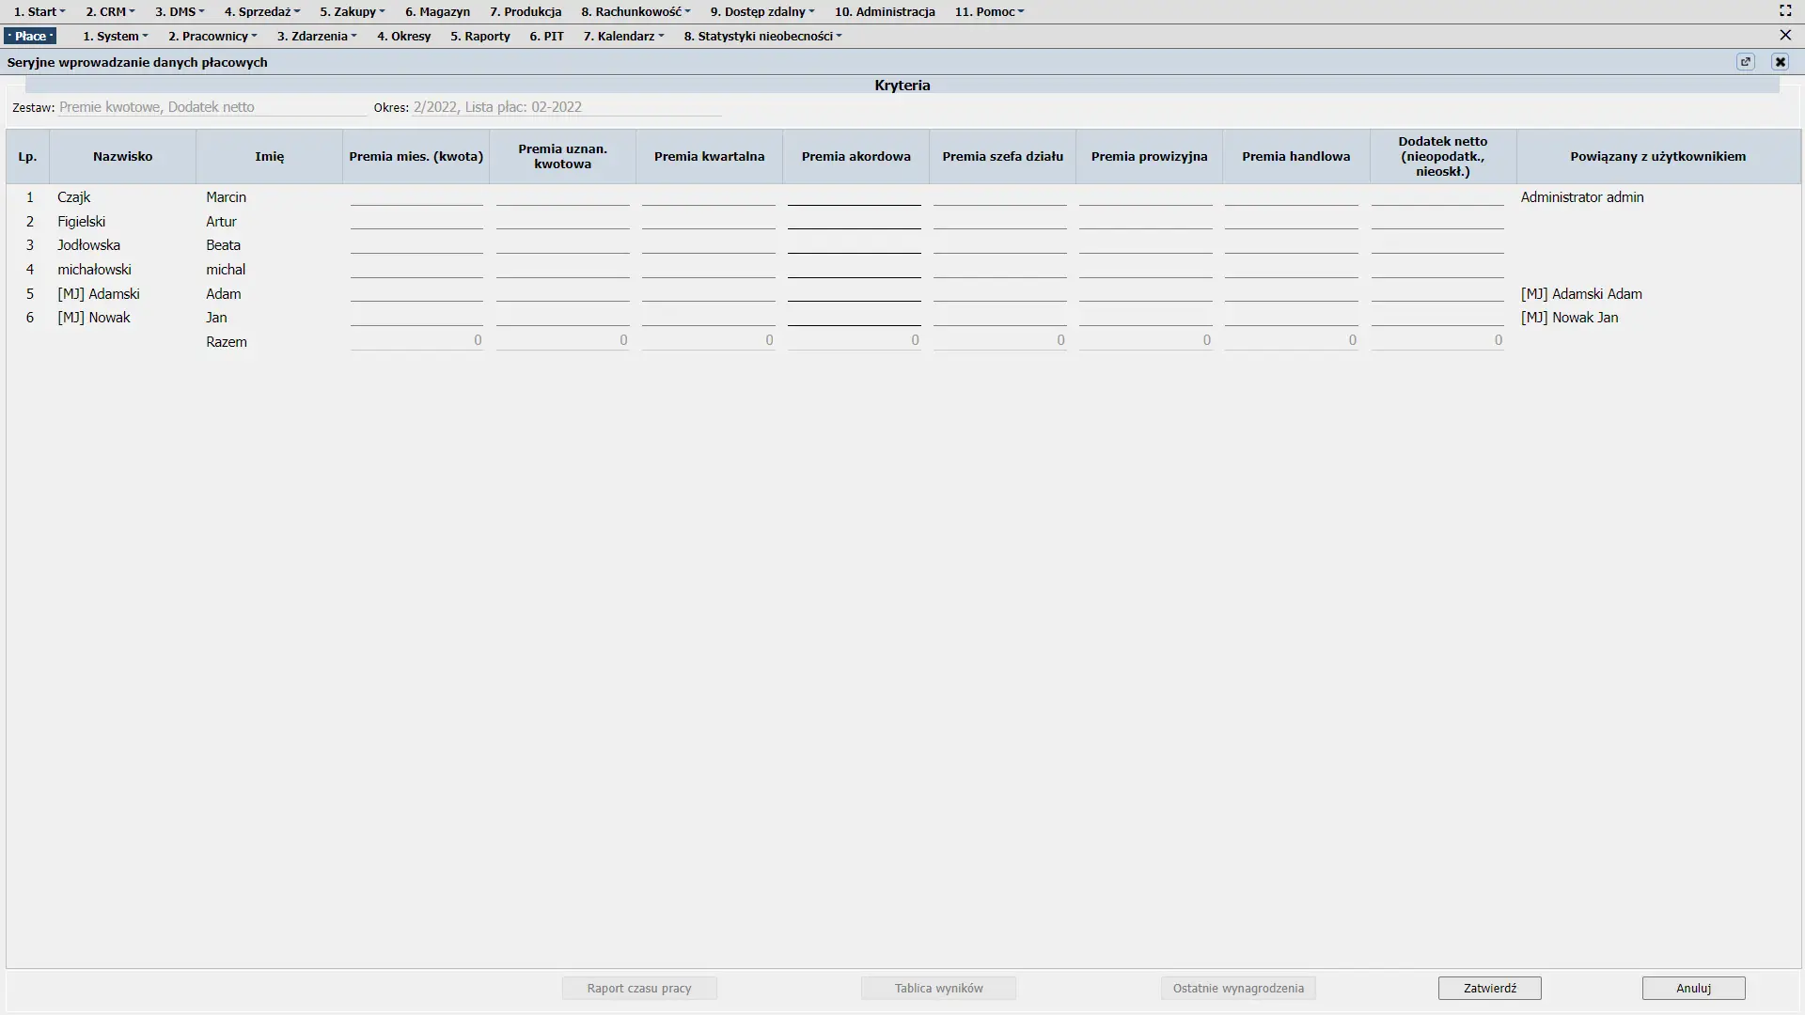Click Dodatek netto field for Nowak
1805x1015 pixels.
[1437, 317]
